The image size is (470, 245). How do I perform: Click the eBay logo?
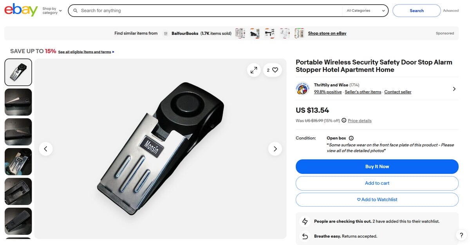[20, 10]
